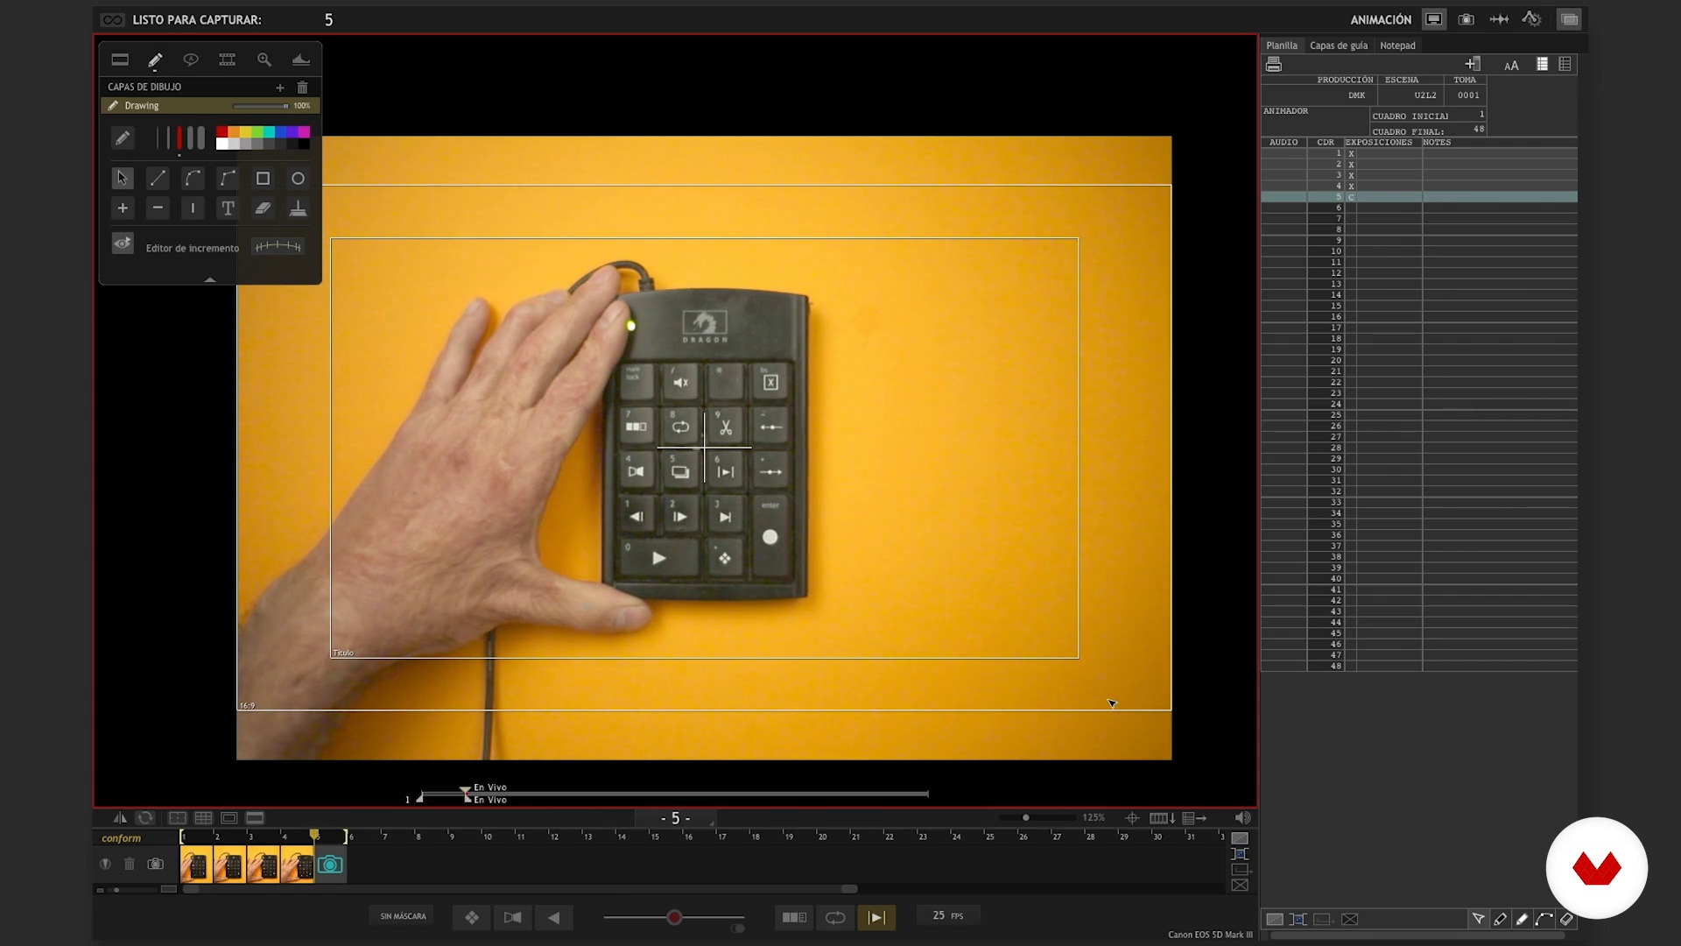Pick the thickest line width
This screenshot has width=1681, height=946.
point(201,138)
